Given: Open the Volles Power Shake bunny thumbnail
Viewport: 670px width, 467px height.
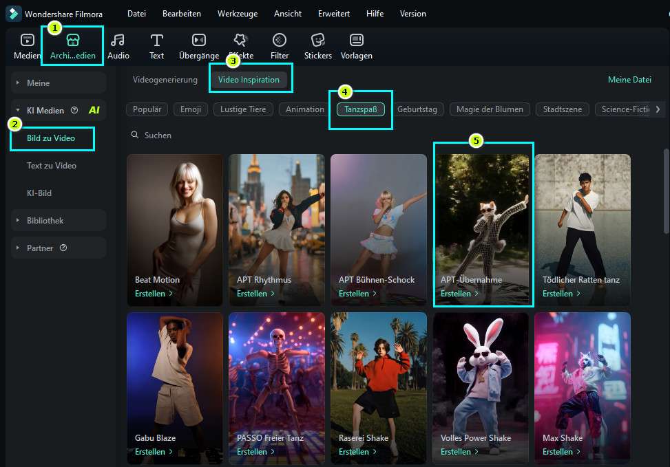Looking at the screenshot, I should (x=481, y=388).
